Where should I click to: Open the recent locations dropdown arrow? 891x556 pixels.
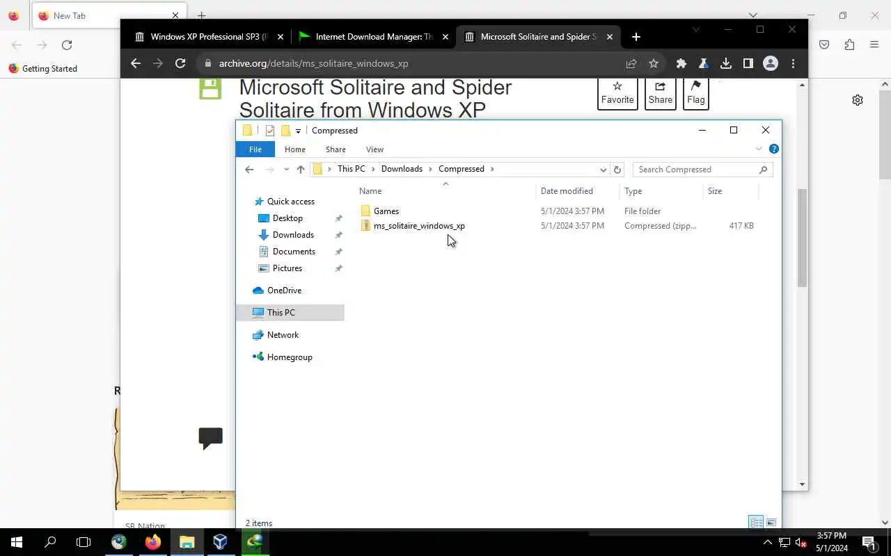pos(286,170)
